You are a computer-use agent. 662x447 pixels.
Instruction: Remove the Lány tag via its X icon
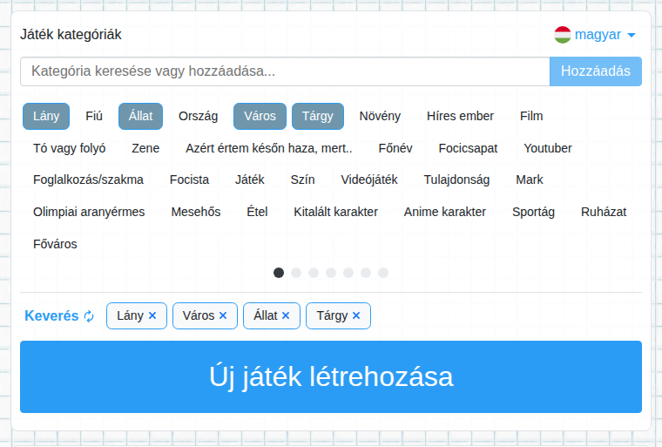(152, 315)
